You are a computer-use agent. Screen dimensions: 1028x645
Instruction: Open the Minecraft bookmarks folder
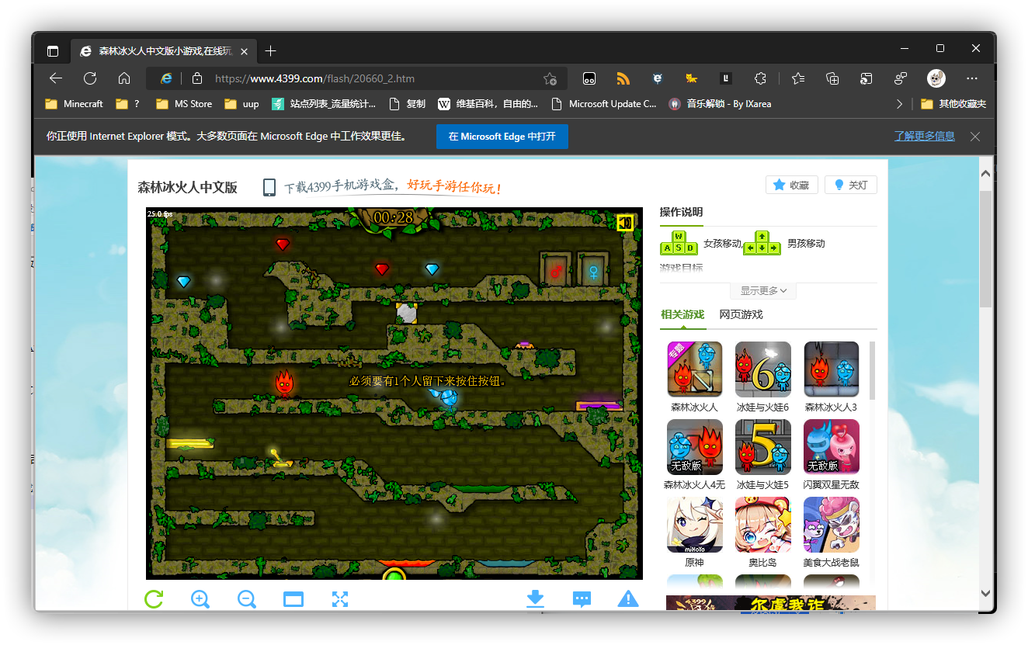click(x=75, y=104)
